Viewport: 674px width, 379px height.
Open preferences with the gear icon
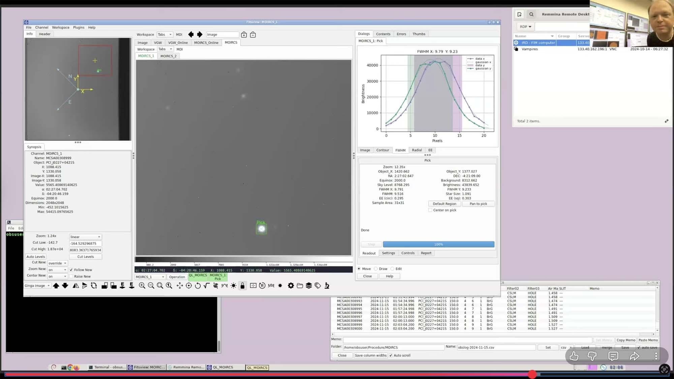pyautogui.click(x=291, y=286)
